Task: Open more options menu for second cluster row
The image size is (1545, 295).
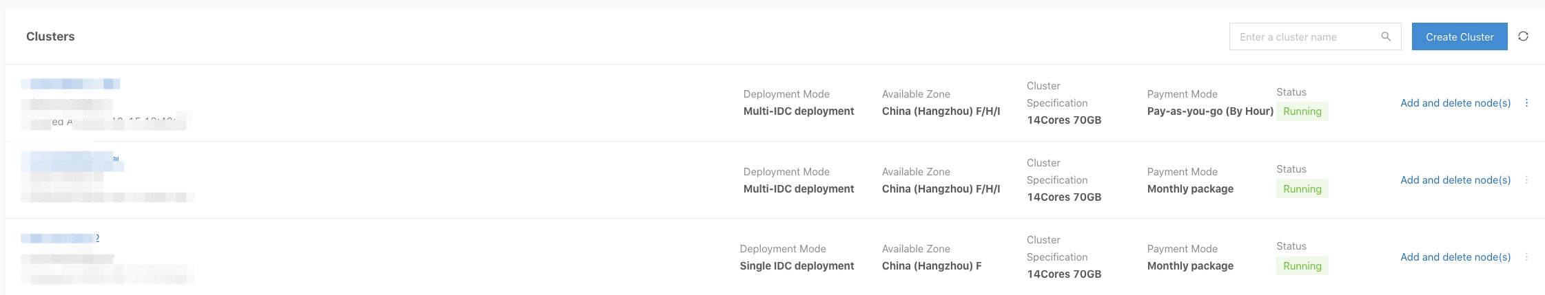Action: (1526, 180)
